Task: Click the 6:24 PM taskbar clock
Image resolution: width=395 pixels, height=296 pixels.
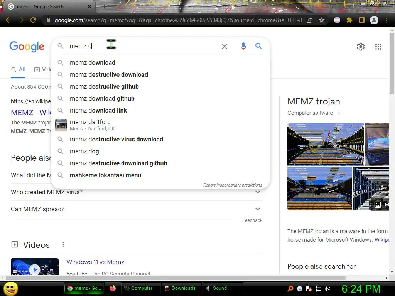Action: [361, 289]
